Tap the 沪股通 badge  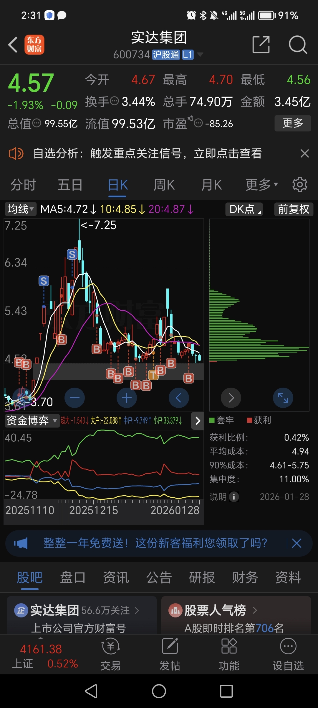point(166,55)
